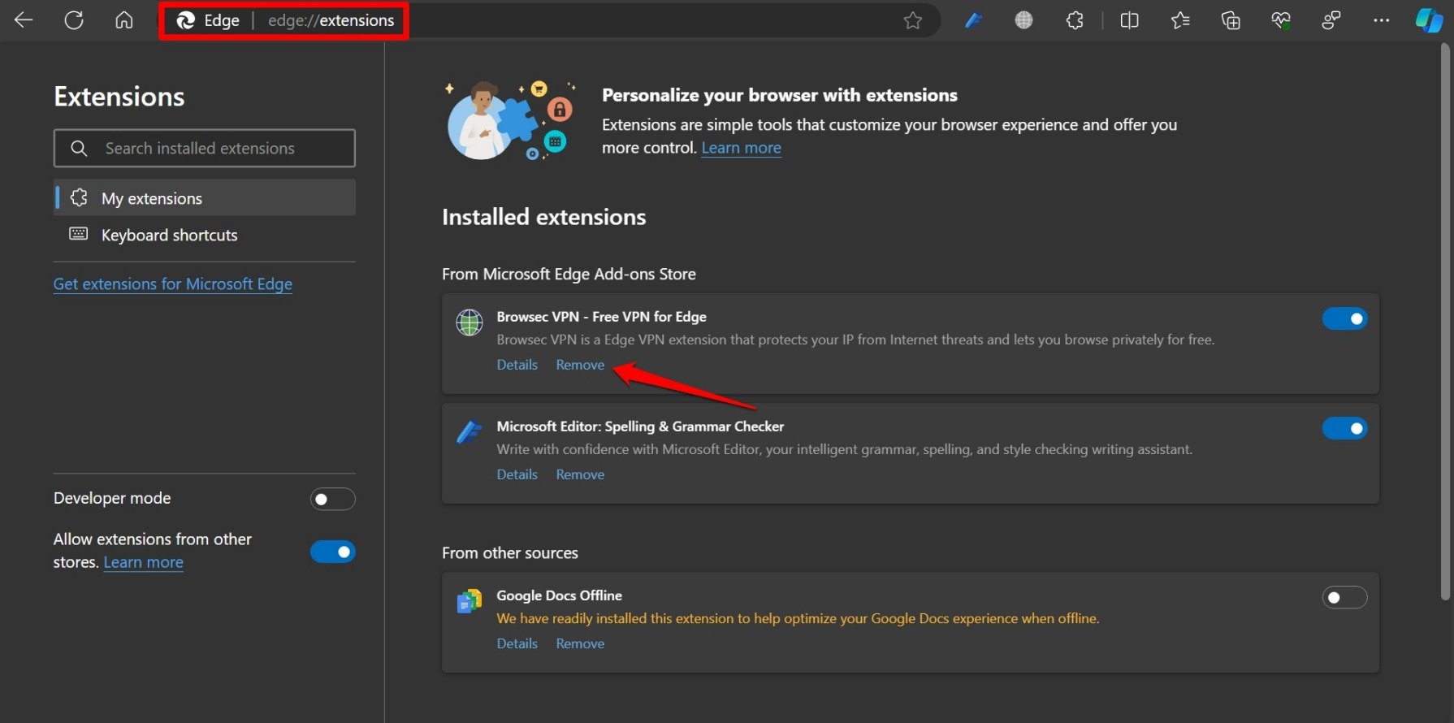Click the banner illustration image
This screenshot has width=1454, height=723.
pos(511,120)
